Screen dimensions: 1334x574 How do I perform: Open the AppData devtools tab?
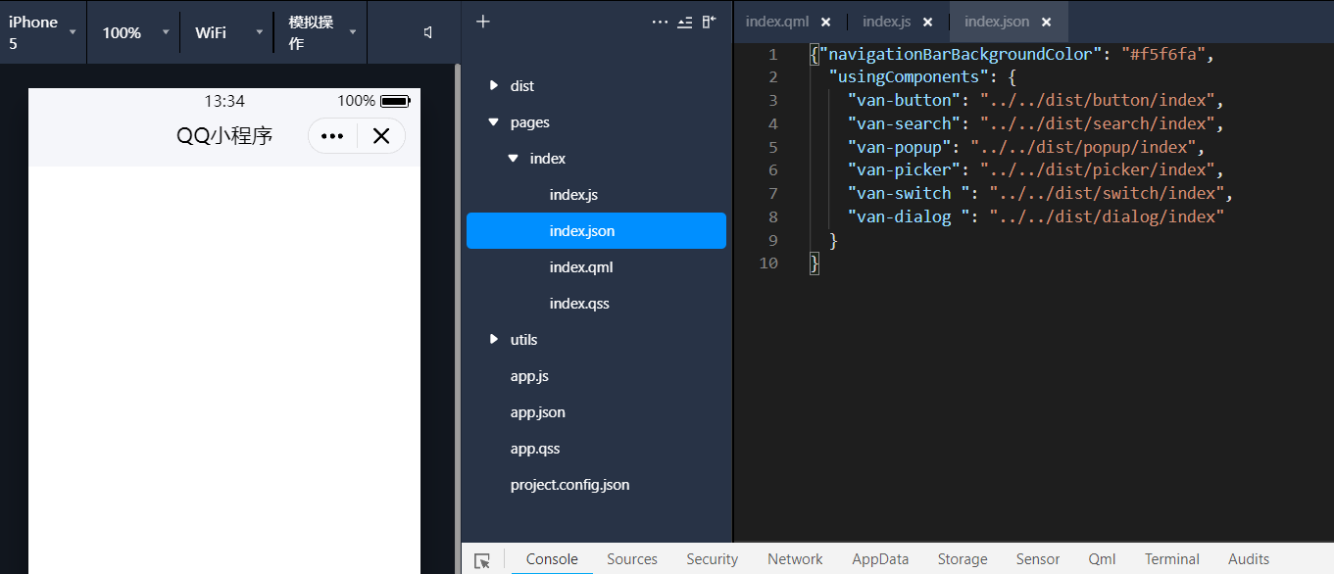[x=880, y=559]
